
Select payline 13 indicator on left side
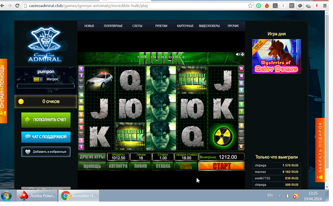point(81,128)
